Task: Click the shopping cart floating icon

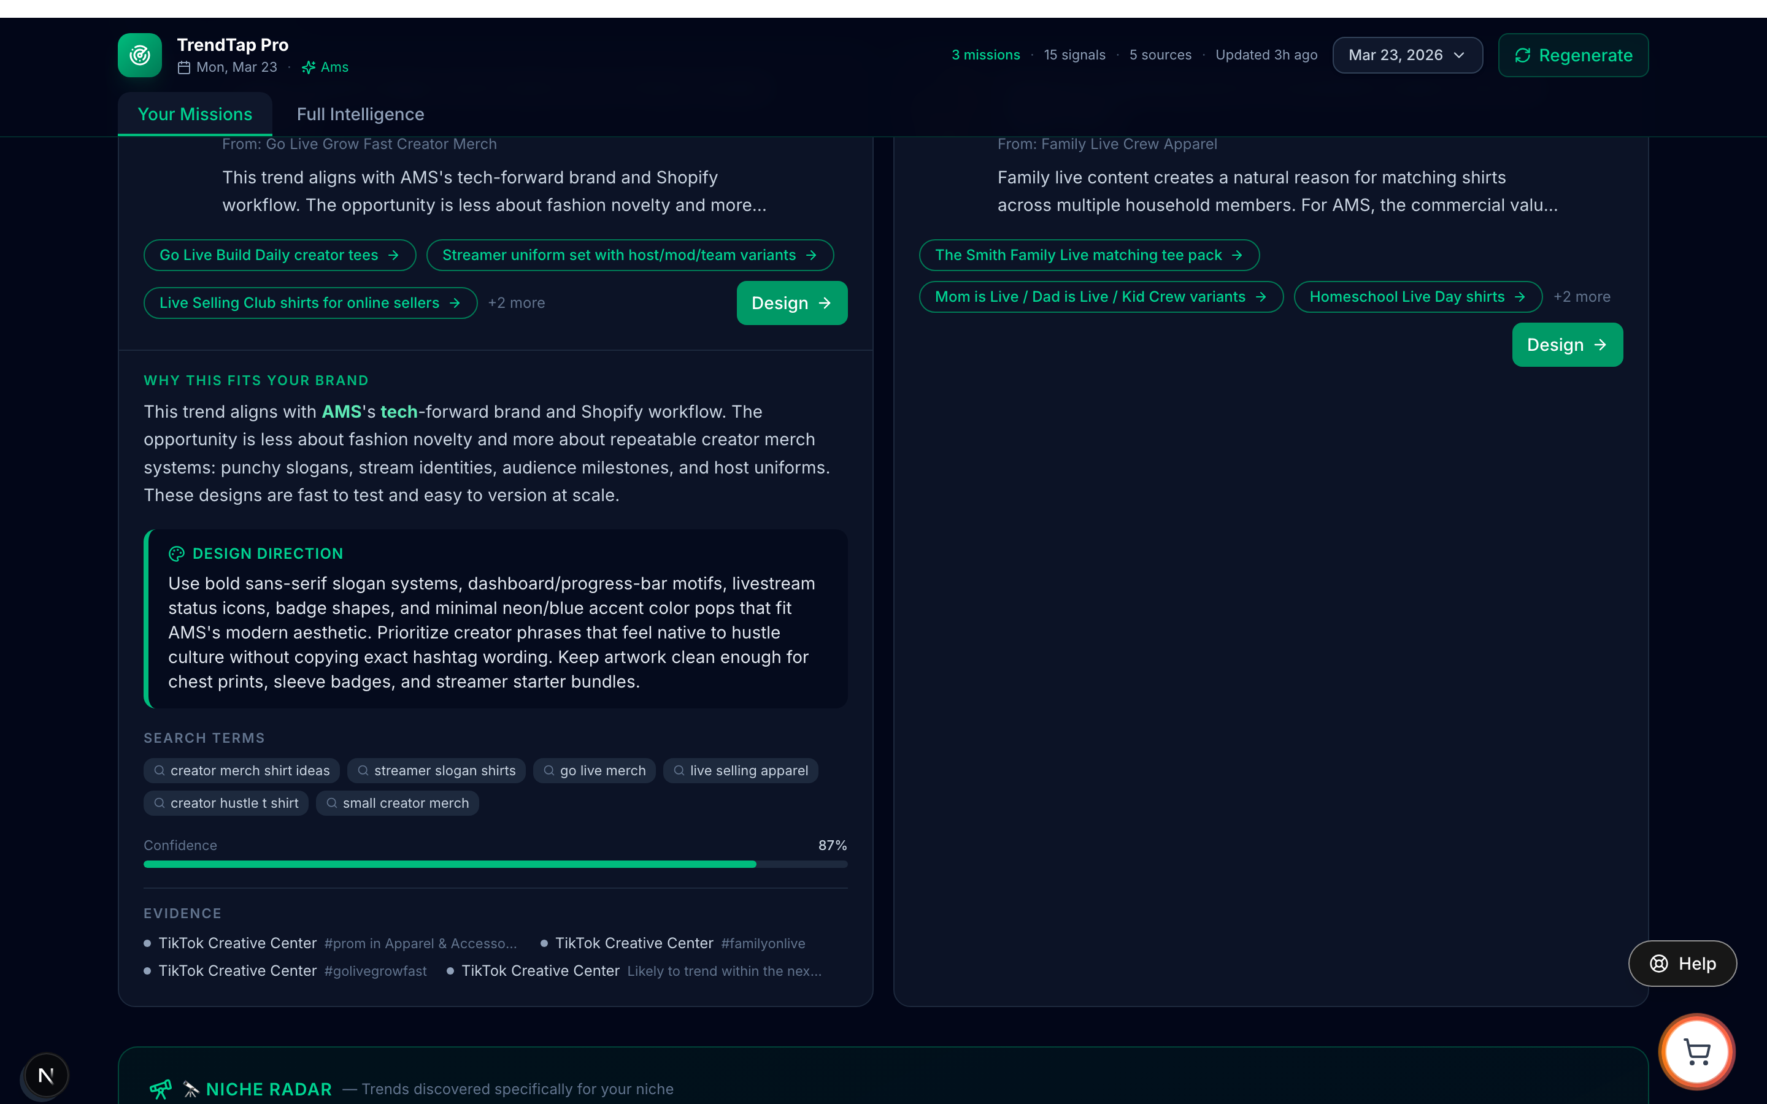Action: 1696,1051
